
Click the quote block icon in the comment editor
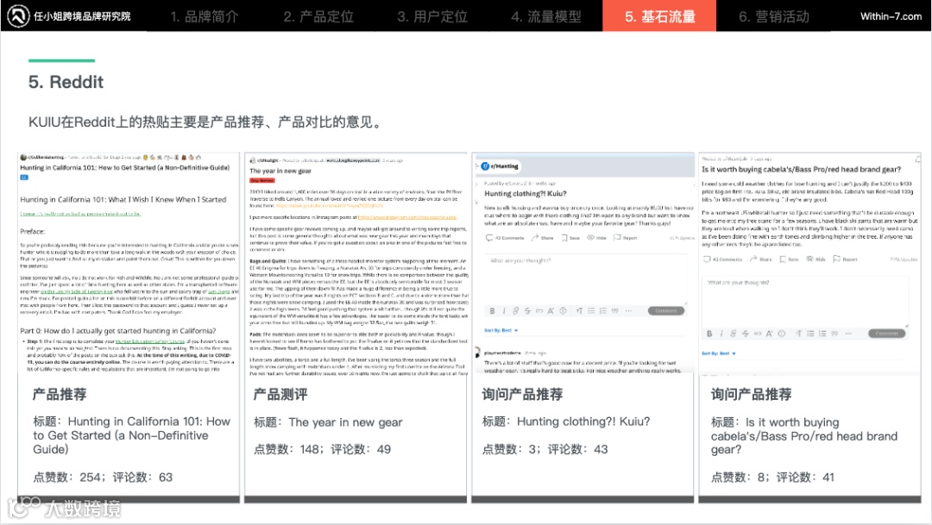click(614, 310)
